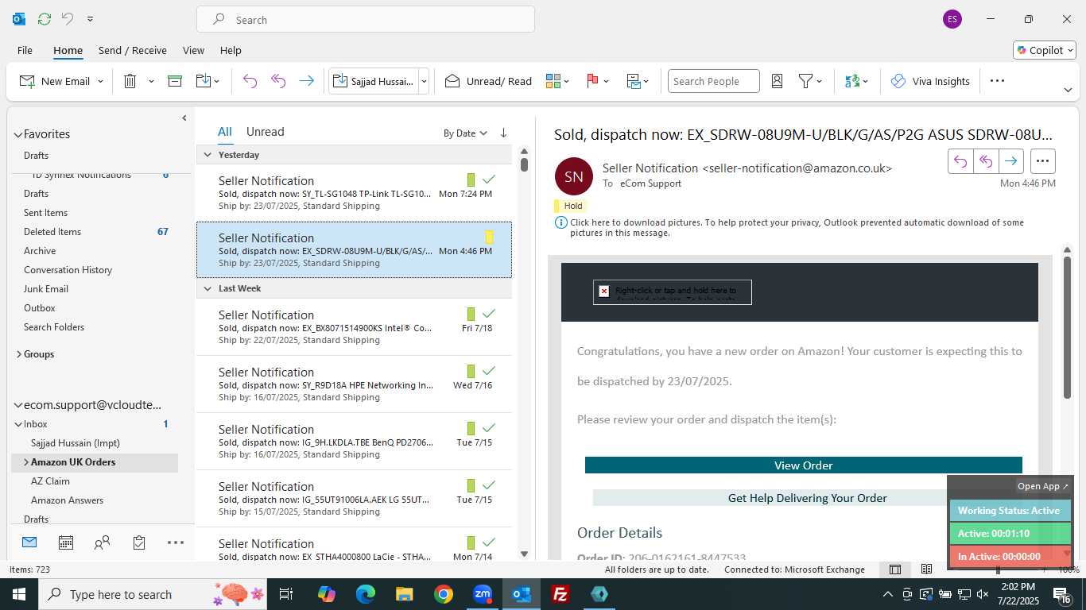
Task: Click here to download pictures info bar
Action: coord(797,228)
